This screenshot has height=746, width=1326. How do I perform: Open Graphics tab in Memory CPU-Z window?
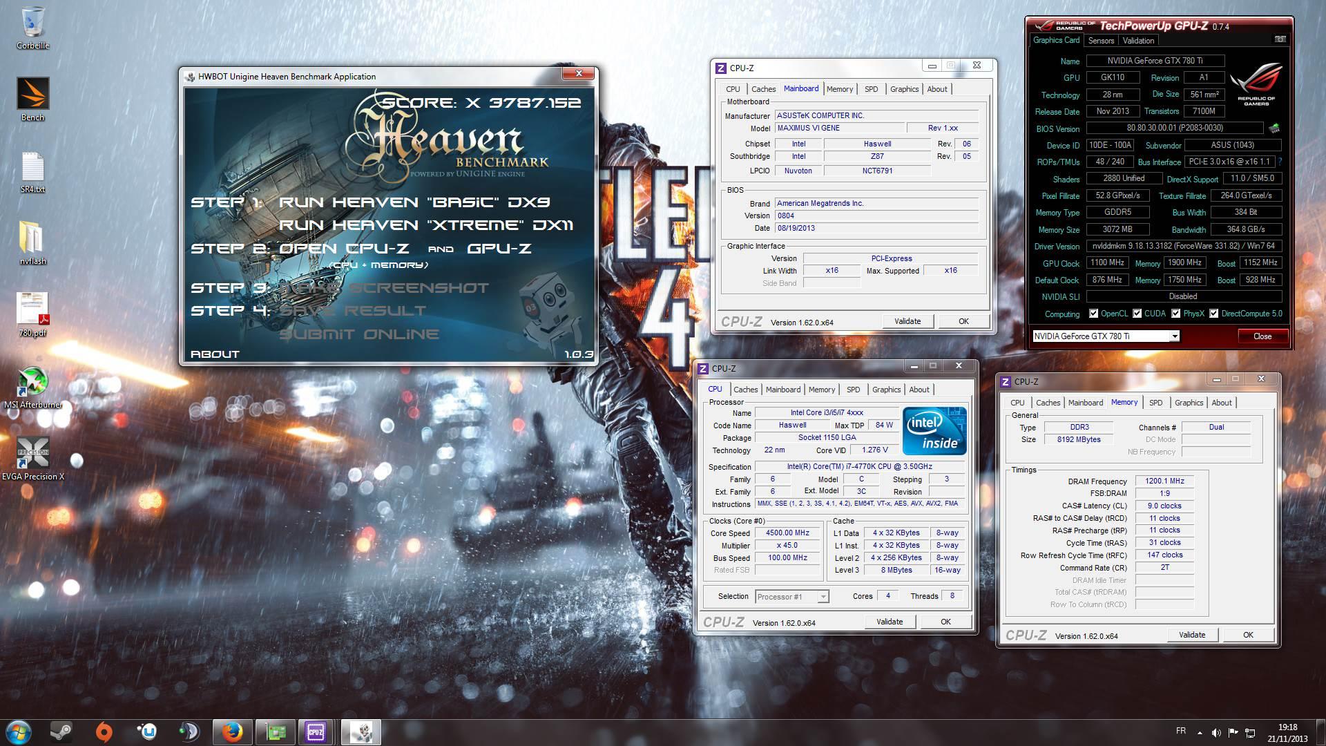tap(1189, 403)
